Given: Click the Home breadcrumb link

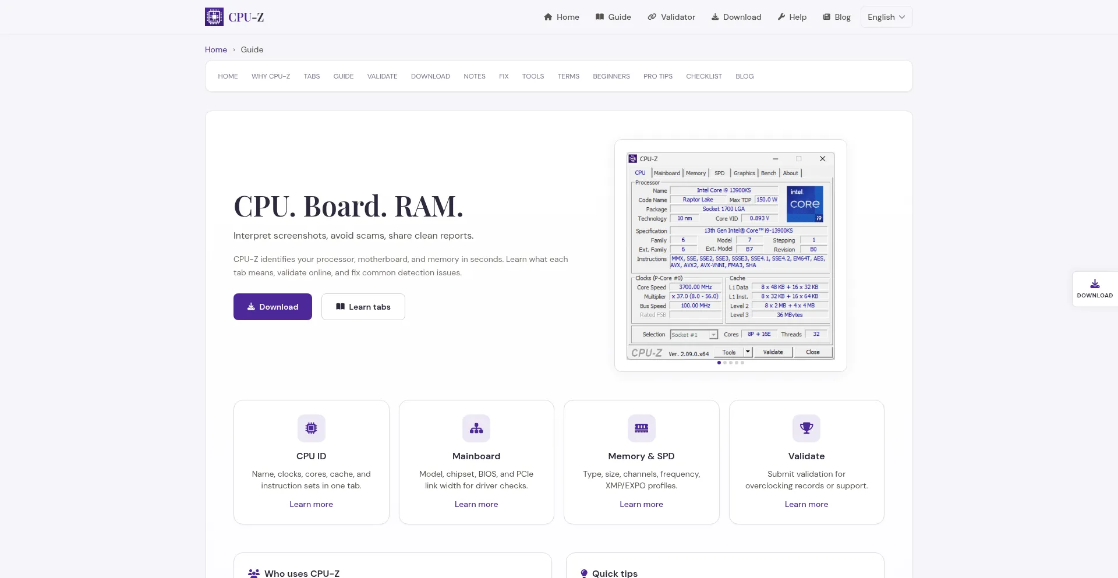Looking at the screenshot, I should pyautogui.click(x=216, y=49).
